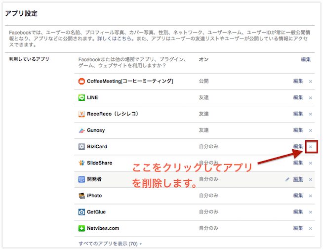
Task: Click the オン status value
Action: 204,59
